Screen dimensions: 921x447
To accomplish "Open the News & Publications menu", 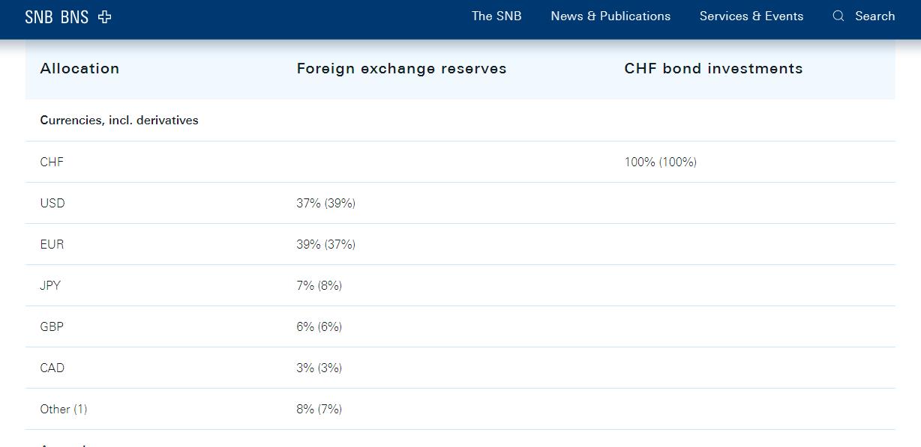I will click(610, 16).
